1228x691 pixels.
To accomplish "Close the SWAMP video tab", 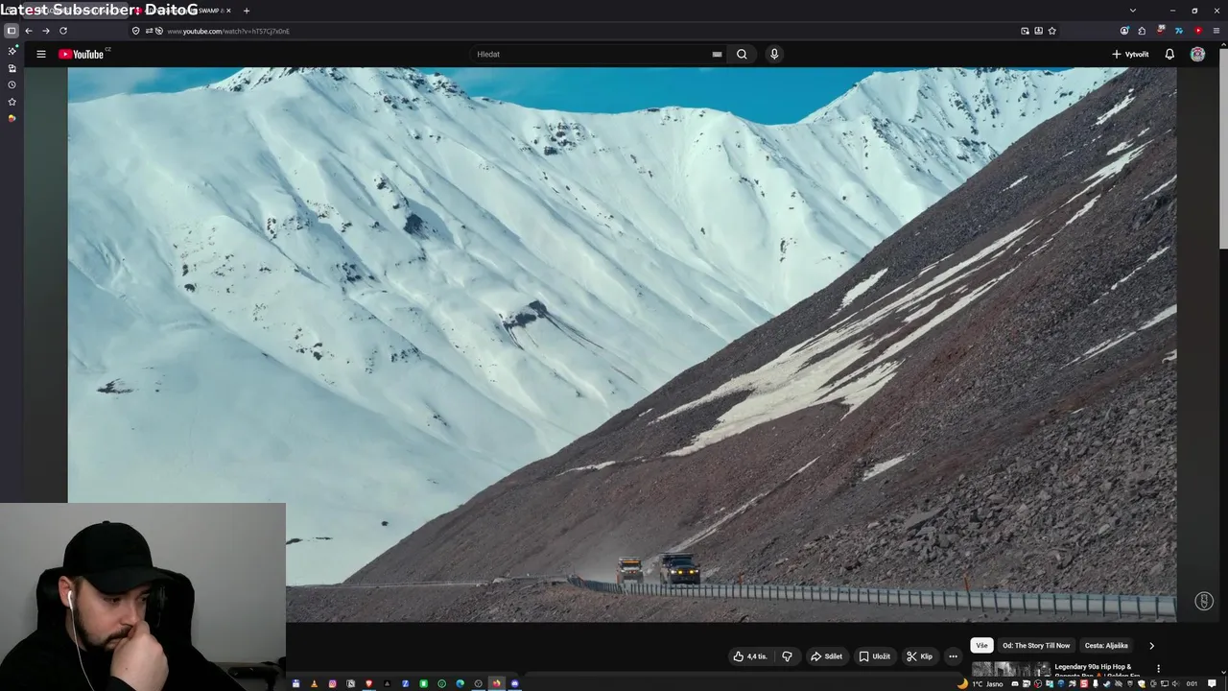I will tap(228, 11).
